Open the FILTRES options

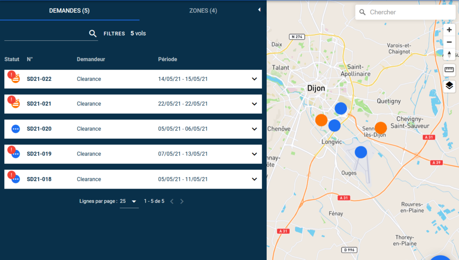(114, 34)
